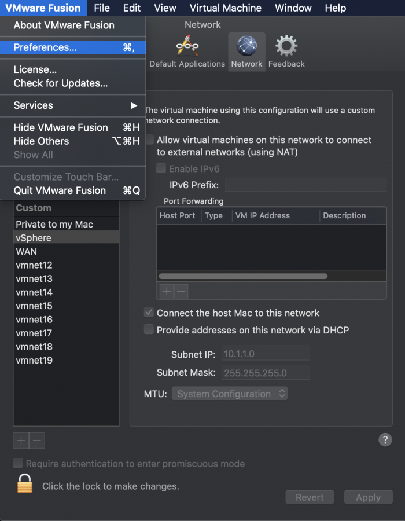Toggle Connect the host Mac to this network
405x521 pixels.
pos(149,313)
